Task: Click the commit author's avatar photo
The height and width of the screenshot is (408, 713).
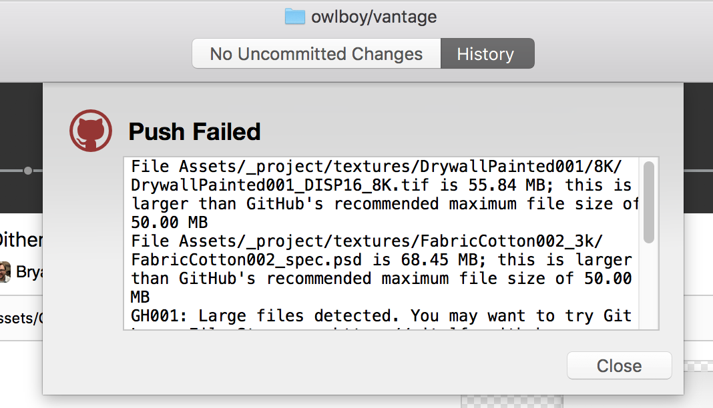Action: [x=5, y=272]
